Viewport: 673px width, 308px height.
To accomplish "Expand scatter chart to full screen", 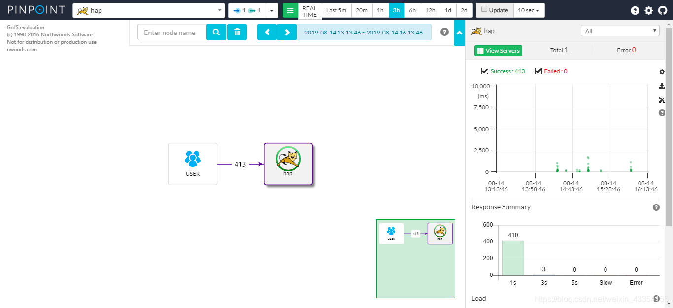I will pos(662,100).
